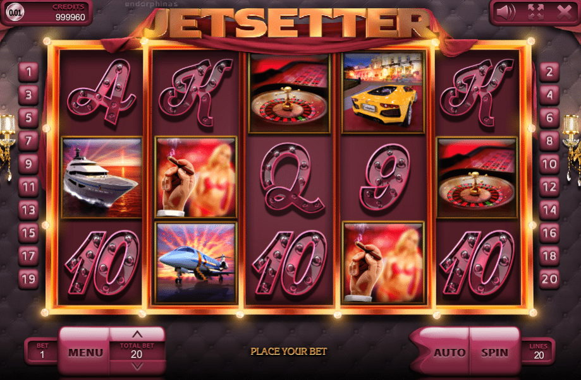581x380 pixels.
Task: Click the roulette wheel symbol on reel three
Action: (x=289, y=93)
